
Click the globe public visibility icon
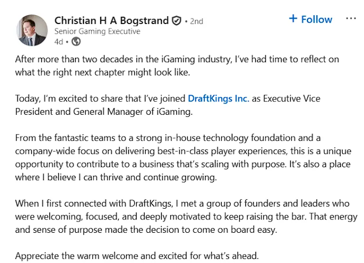(x=77, y=41)
